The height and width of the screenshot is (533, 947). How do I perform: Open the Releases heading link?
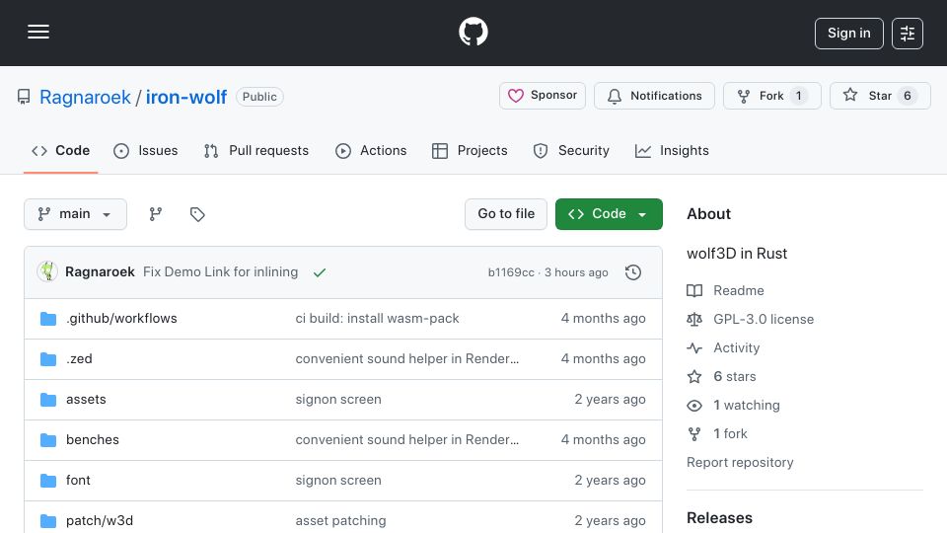(719, 518)
